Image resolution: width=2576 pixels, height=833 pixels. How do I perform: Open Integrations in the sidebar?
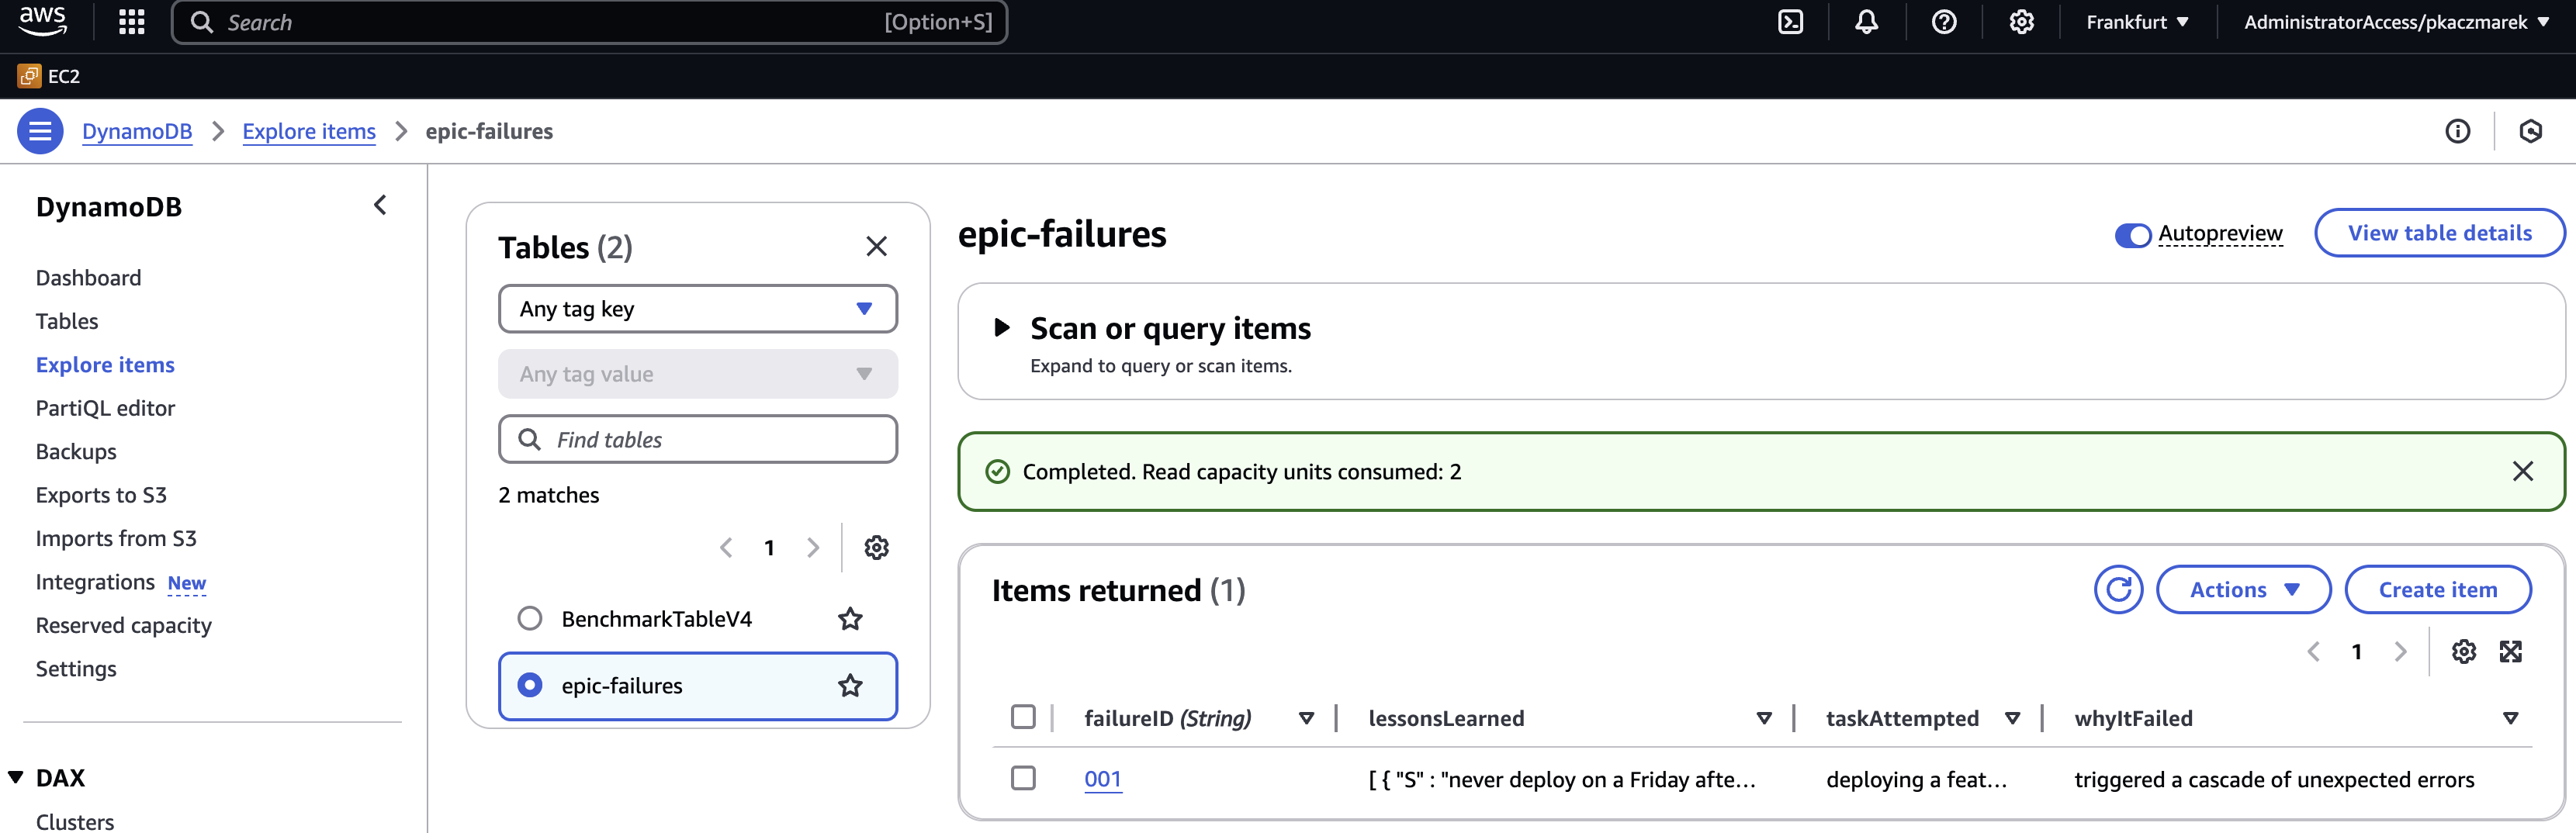[x=95, y=582]
